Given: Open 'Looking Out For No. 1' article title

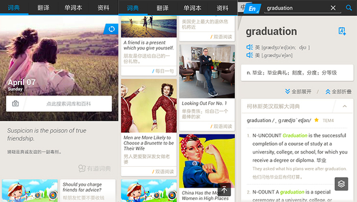Looking at the screenshot, I should click(x=204, y=103).
